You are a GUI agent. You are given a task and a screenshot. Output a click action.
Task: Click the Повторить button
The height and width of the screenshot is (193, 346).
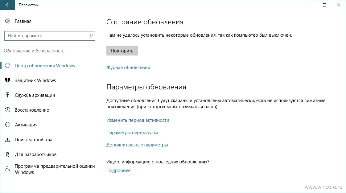[122, 51]
